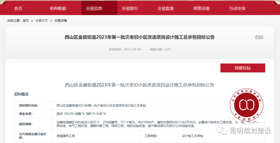Click 交易大厅 in the breadcrumb trail
The height and width of the screenshot is (143, 280).
click(41, 21)
